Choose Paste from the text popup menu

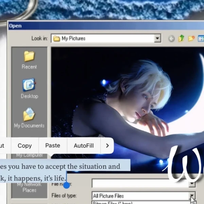[53, 146]
